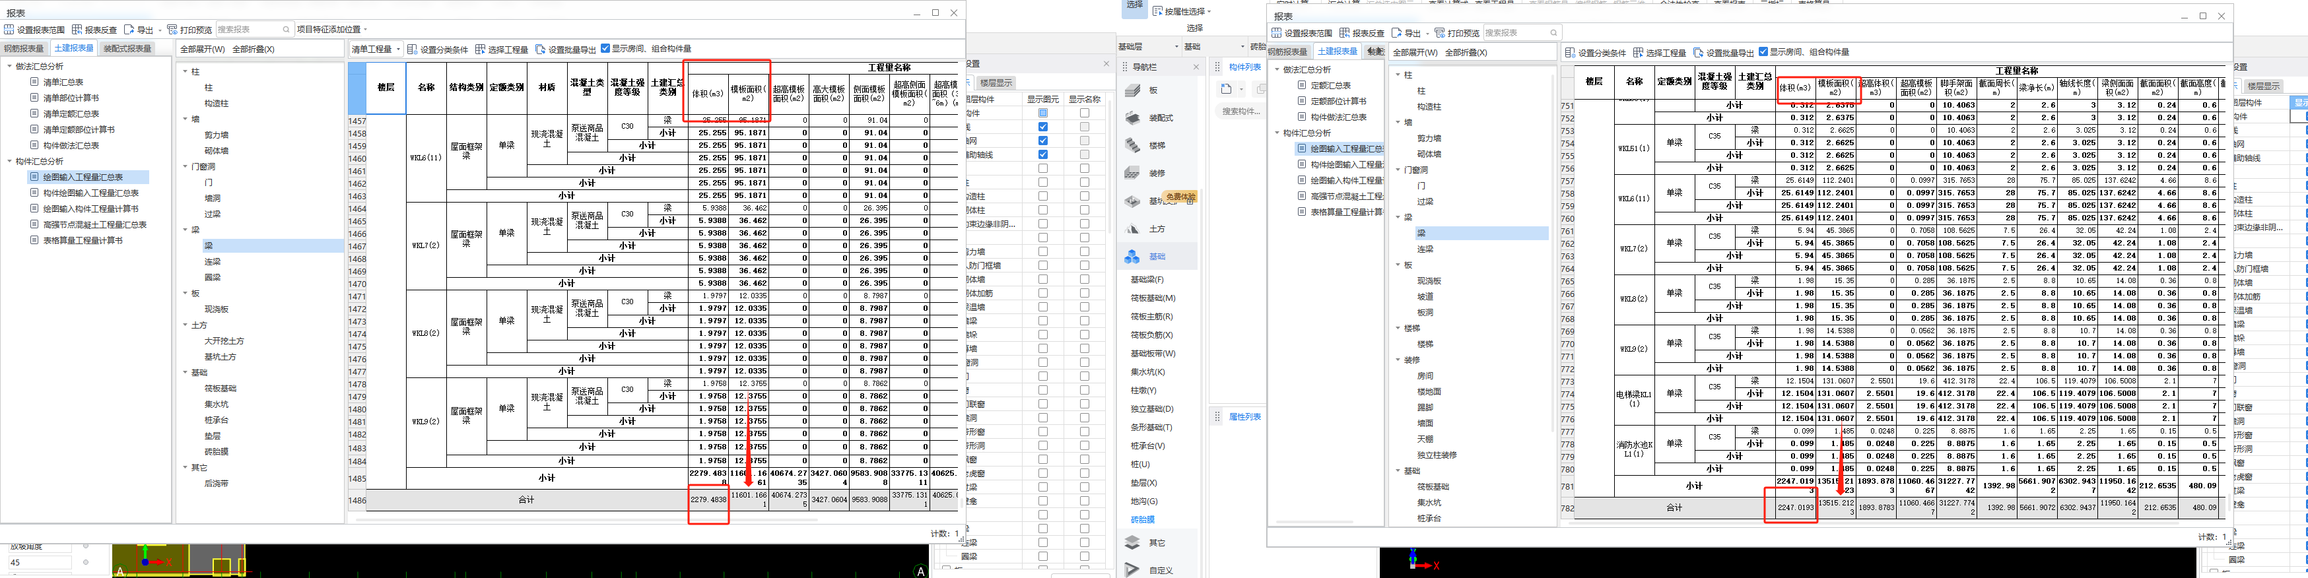The image size is (2308, 578).
Task: Open the 清单工程量 combo box
Action: [376, 49]
